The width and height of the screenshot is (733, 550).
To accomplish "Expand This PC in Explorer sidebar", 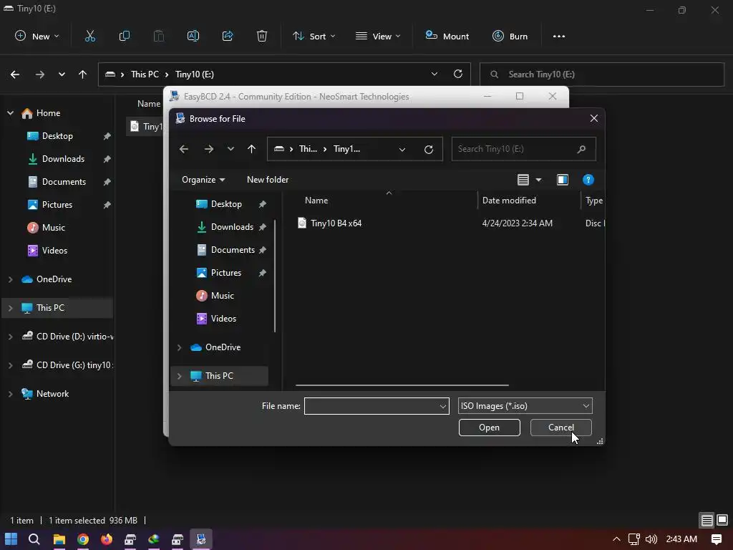I will pyautogui.click(x=10, y=308).
